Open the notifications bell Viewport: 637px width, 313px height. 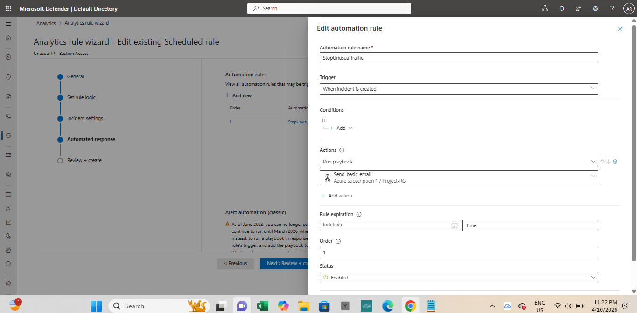562,8
